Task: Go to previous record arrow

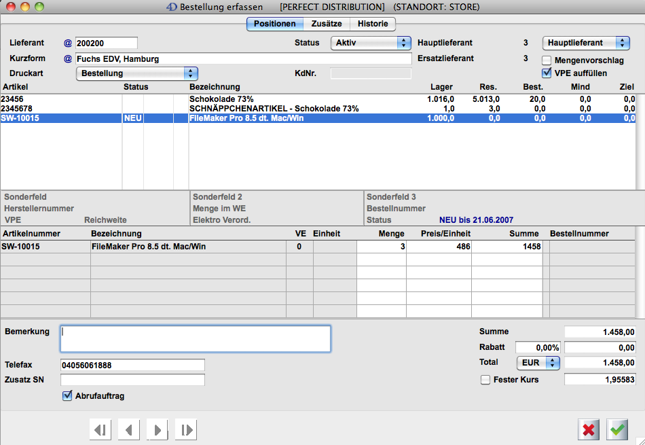Action: pyautogui.click(x=129, y=429)
